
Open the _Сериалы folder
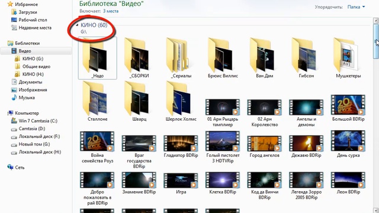[x=181, y=58]
